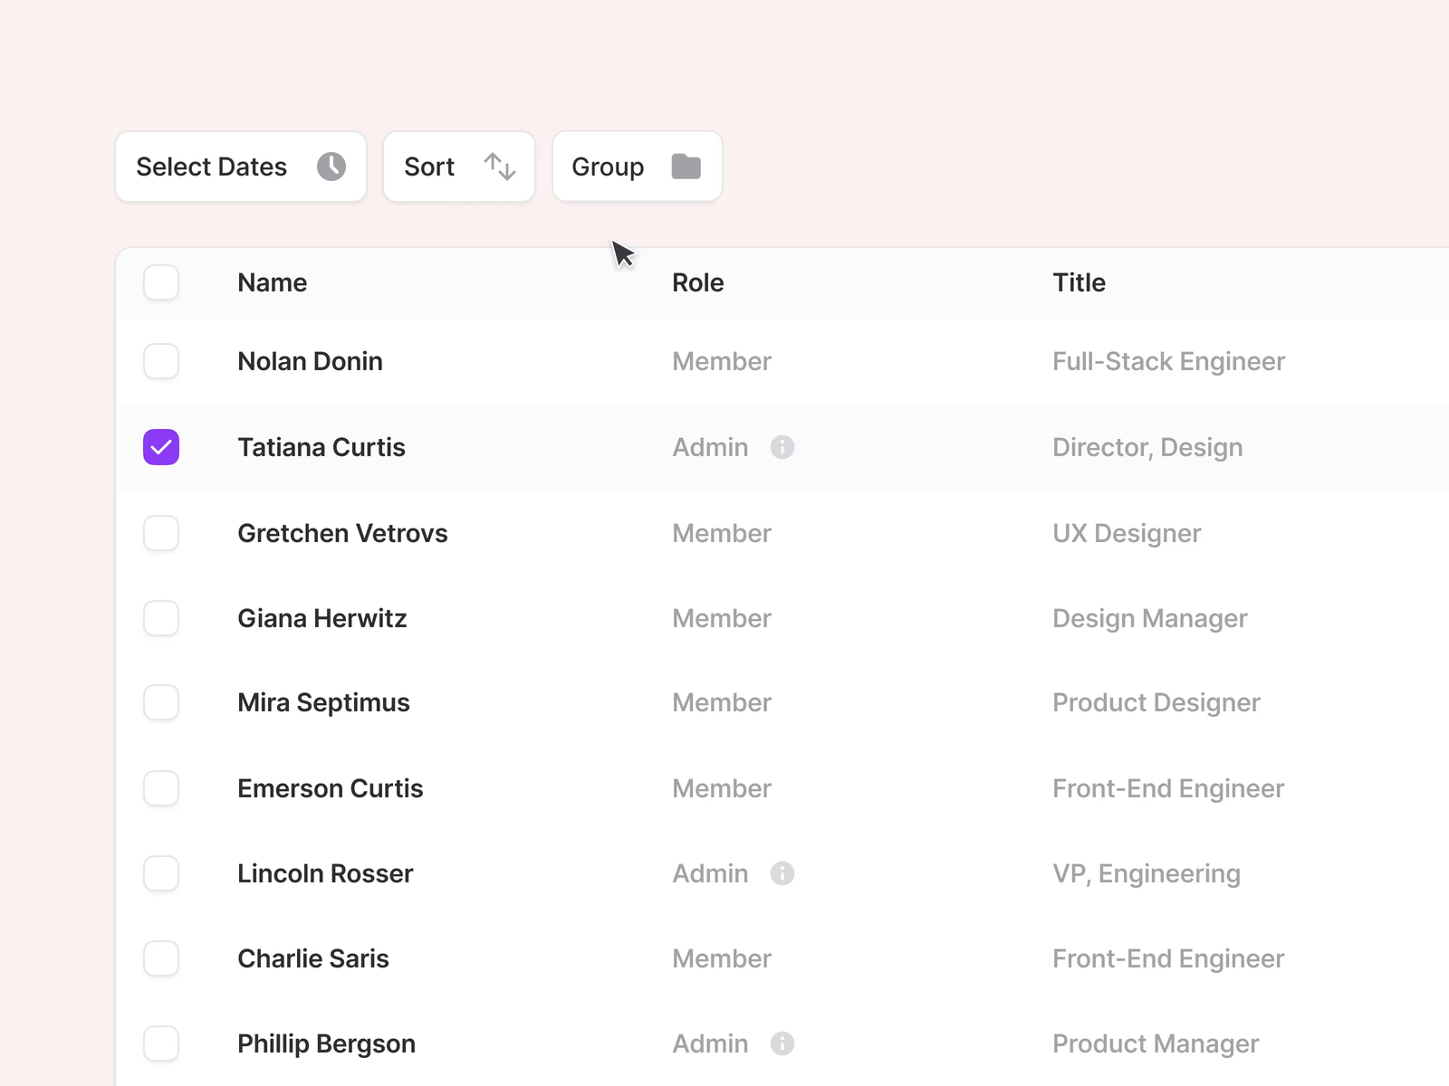Screen dimensions: 1449x1086
Task: Check the box for Emerson Curtis
Action: pyautogui.click(x=160, y=788)
